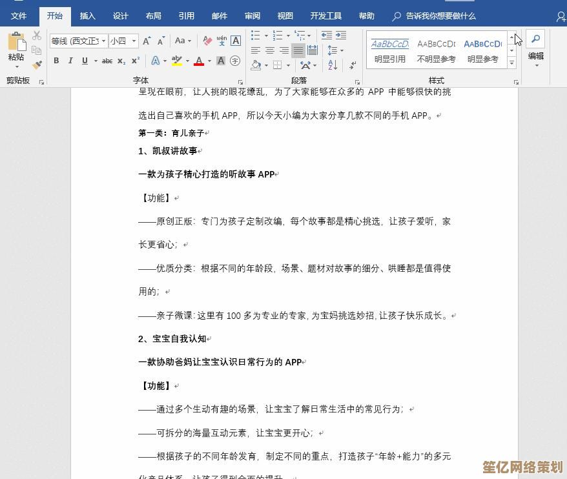
Task: Toggle superscript formatting
Action: (x=136, y=61)
